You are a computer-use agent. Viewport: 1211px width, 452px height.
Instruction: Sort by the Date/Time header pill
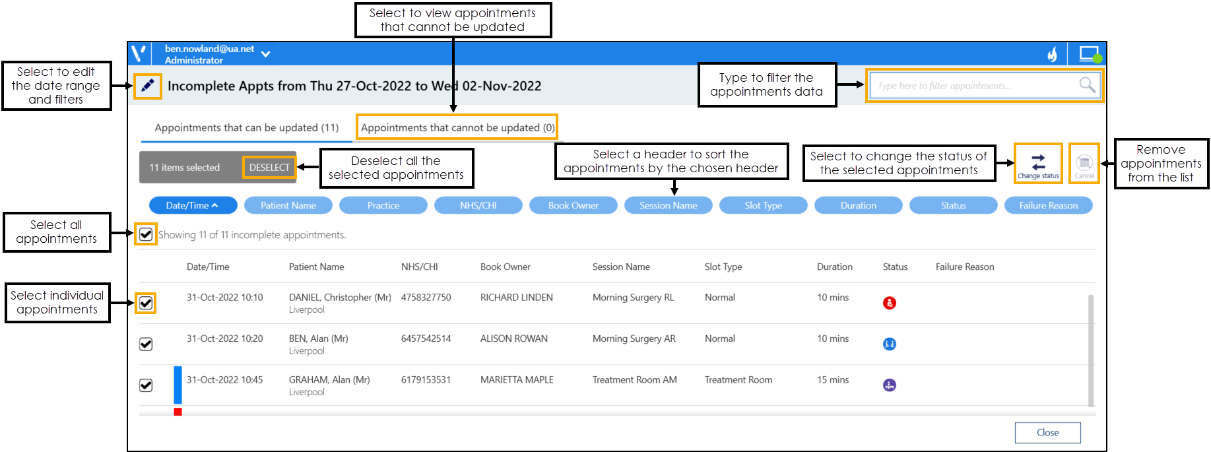(x=193, y=206)
